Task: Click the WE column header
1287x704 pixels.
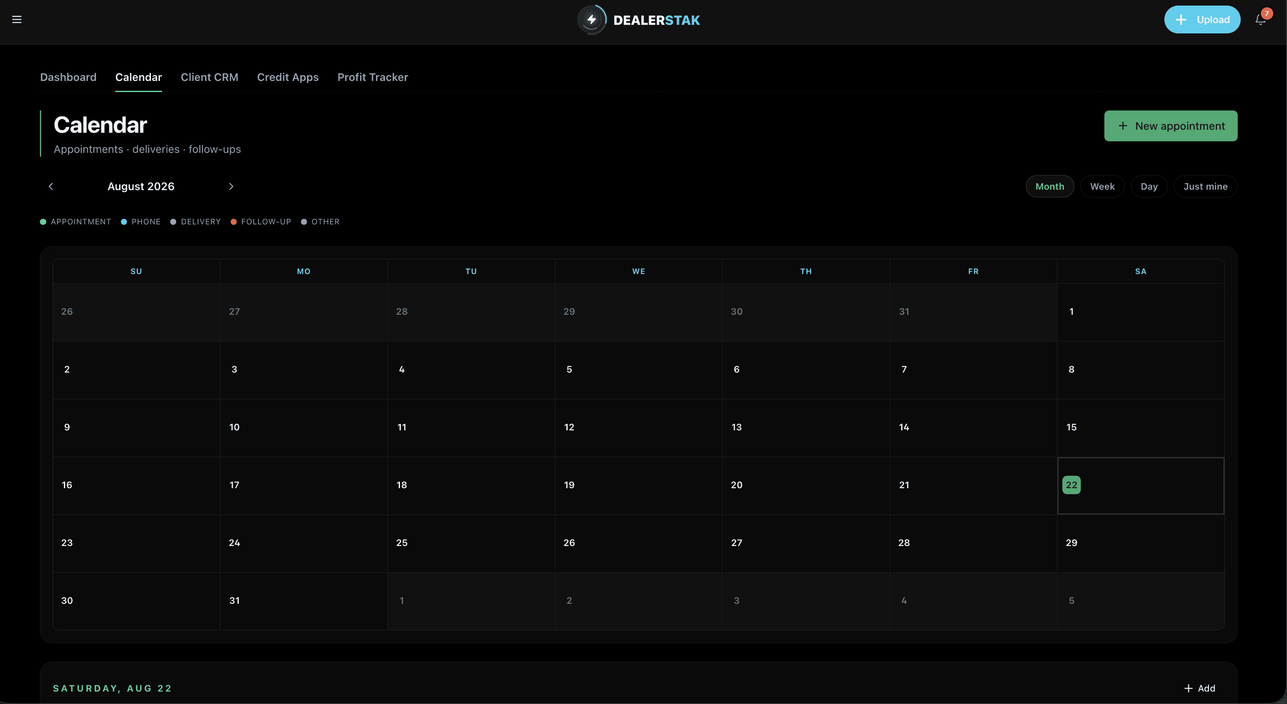Action: [638, 271]
